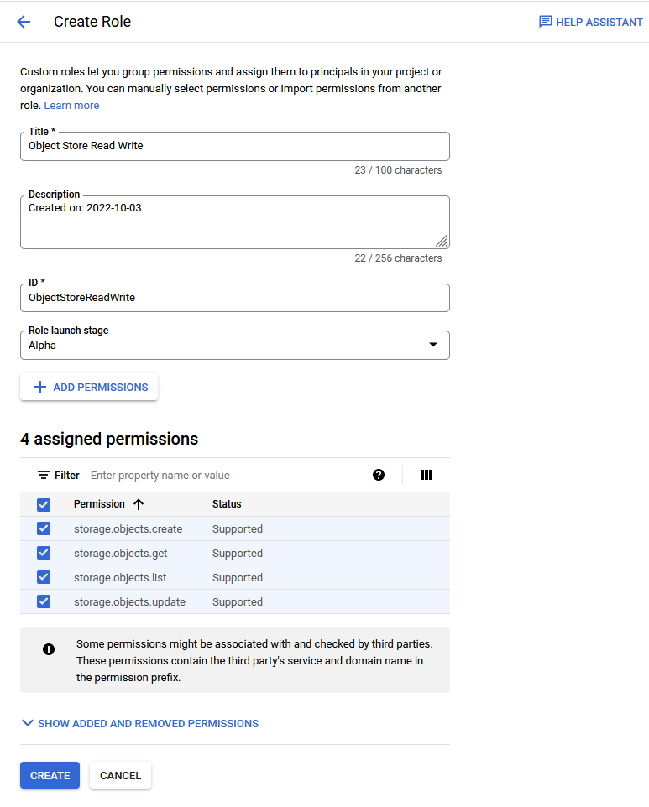Image resolution: width=649 pixels, height=807 pixels.
Task: Open the filter help question mark
Action: coord(379,475)
